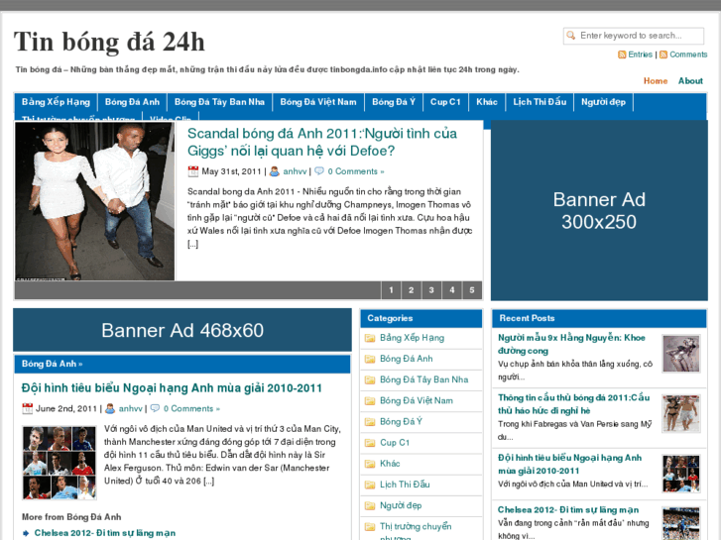
Task: Click arrow bullet beside Chelsea 2012 link
Action: (x=26, y=534)
